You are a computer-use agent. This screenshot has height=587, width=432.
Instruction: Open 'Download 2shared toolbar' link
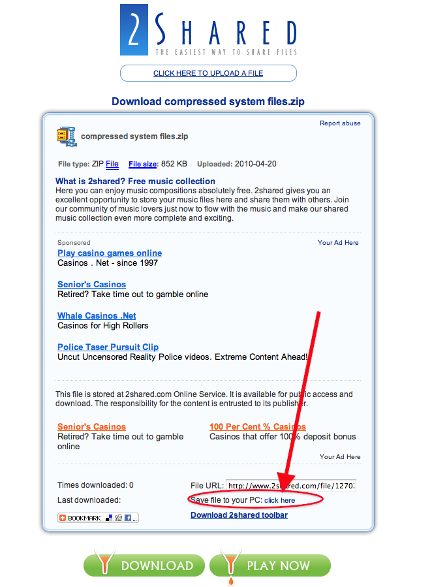click(x=239, y=515)
